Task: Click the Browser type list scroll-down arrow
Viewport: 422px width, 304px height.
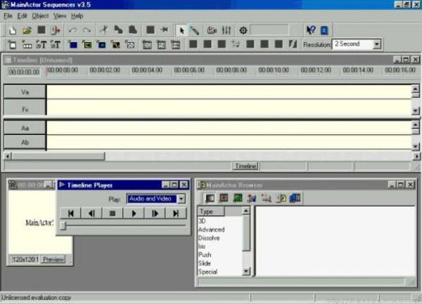Action: (x=246, y=272)
